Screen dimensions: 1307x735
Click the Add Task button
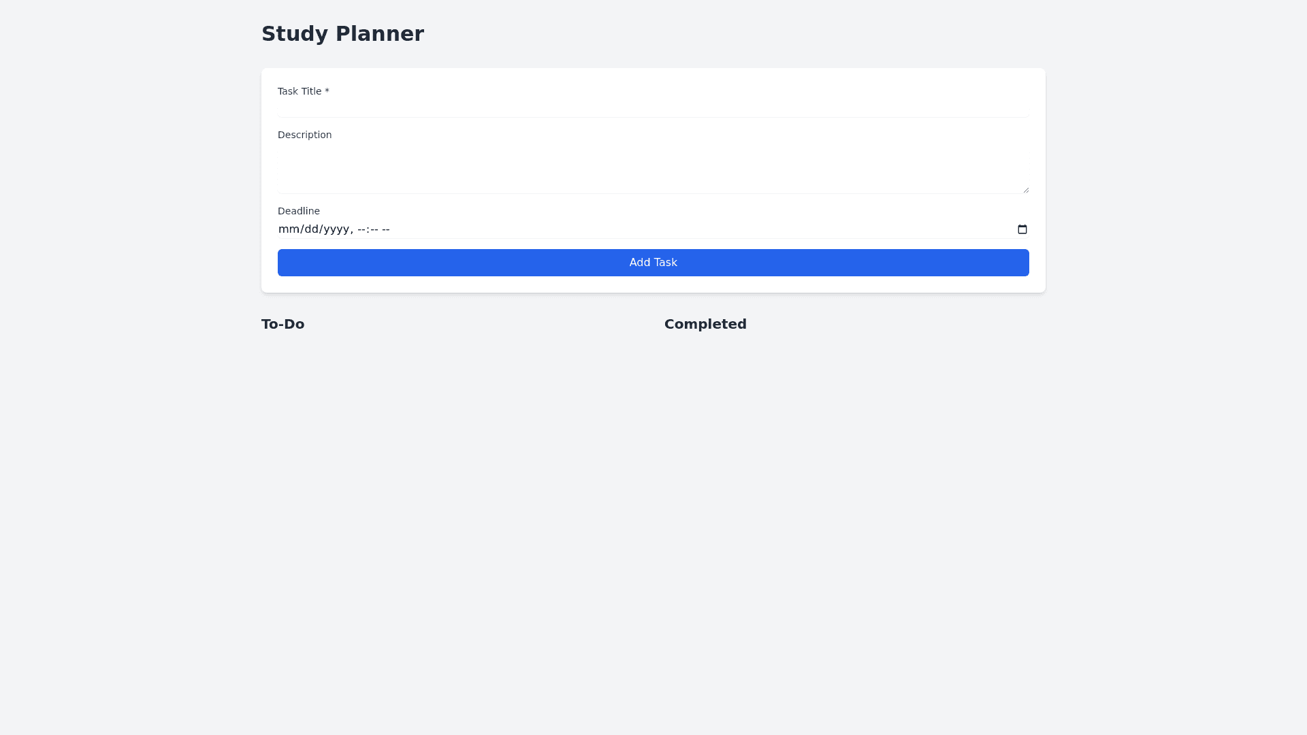point(653,263)
